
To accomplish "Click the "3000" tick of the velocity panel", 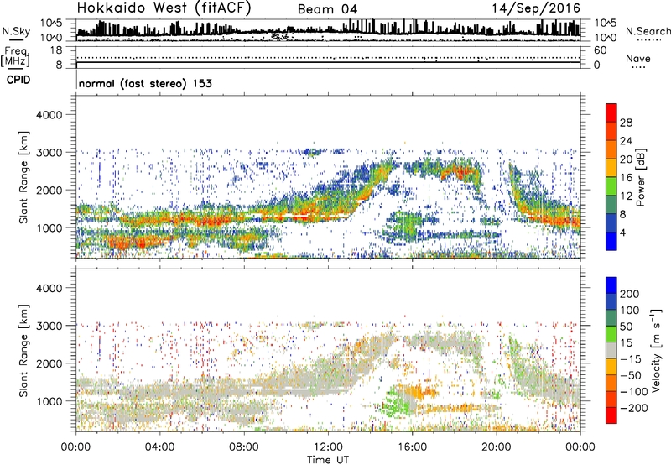I will pyautogui.click(x=49, y=326).
